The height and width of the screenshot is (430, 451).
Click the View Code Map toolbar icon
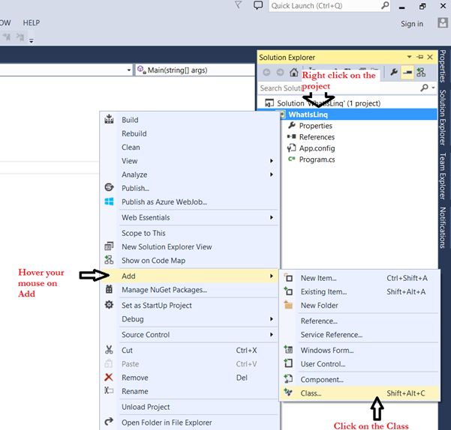[421, 72]
